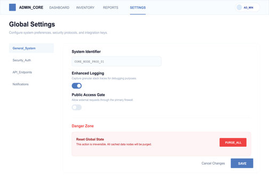The width and height of the screenshot is (269, 192).
Task: Click the AD_MIN avatar circle
Action: pos(239,7)
